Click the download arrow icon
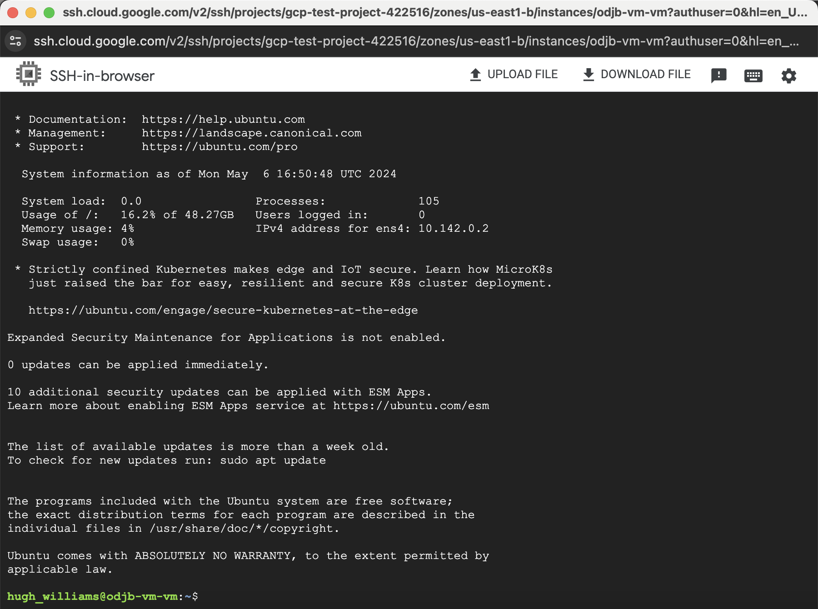Screen dimensions: 818x609 [x=589, y=75]
